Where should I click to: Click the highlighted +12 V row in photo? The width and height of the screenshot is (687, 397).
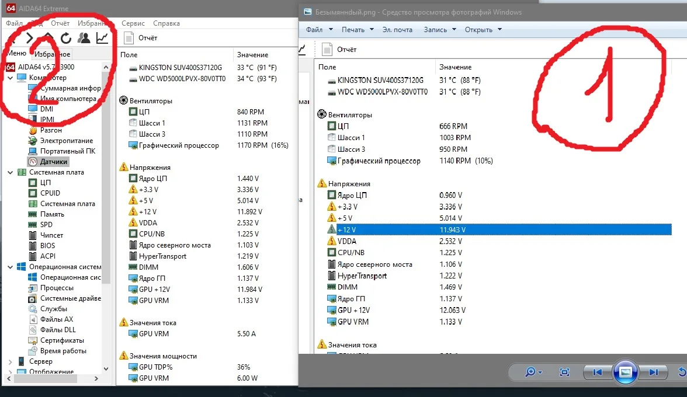[499, 230]
